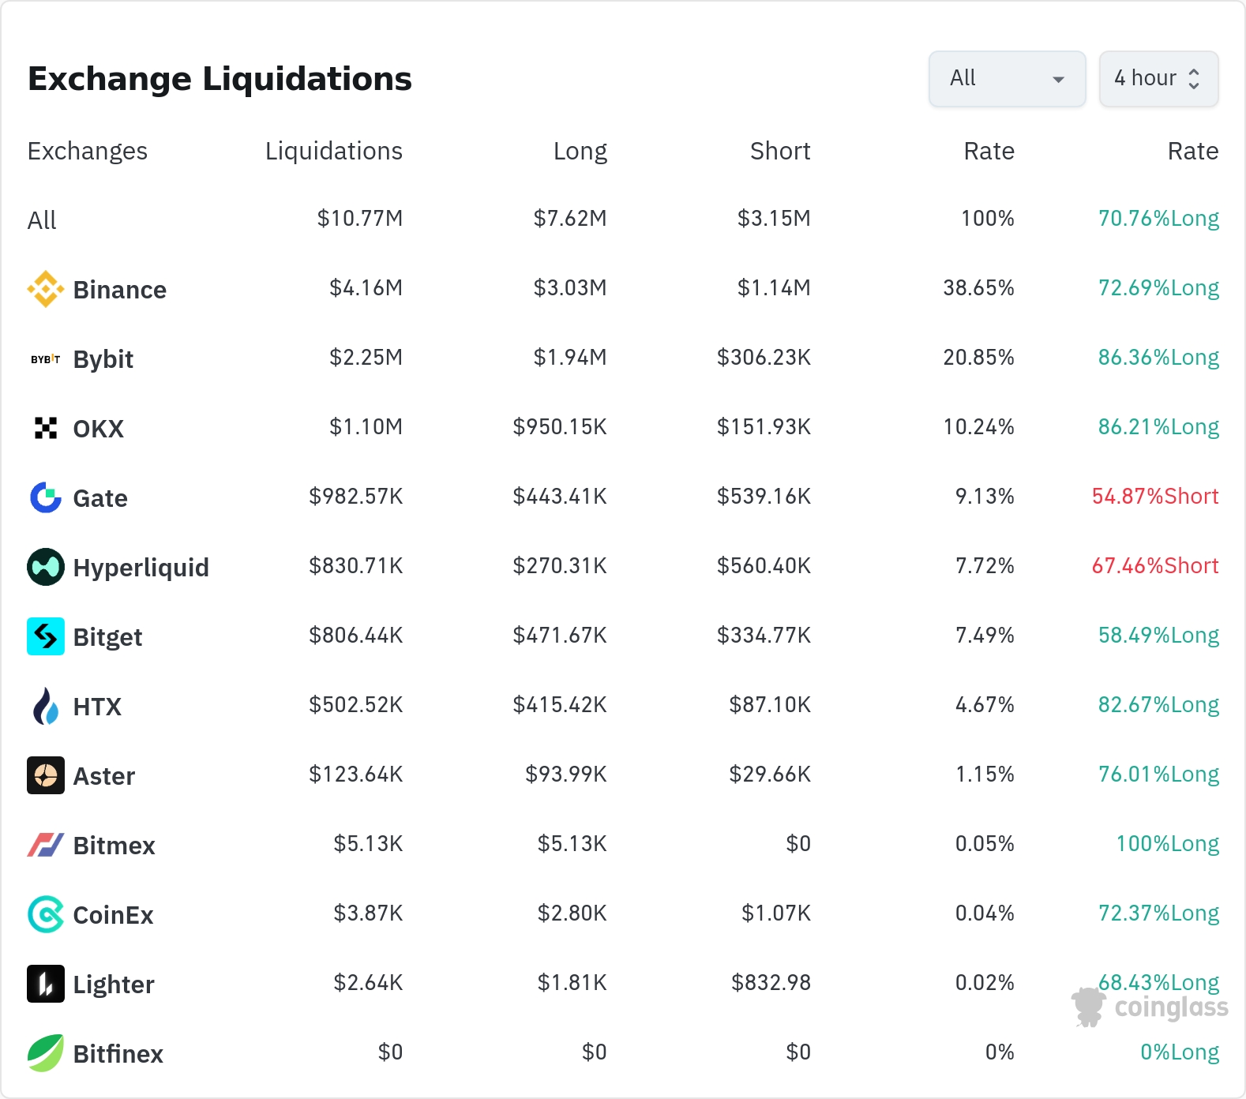Sort by the Liquidations column header

pos(333,151)
